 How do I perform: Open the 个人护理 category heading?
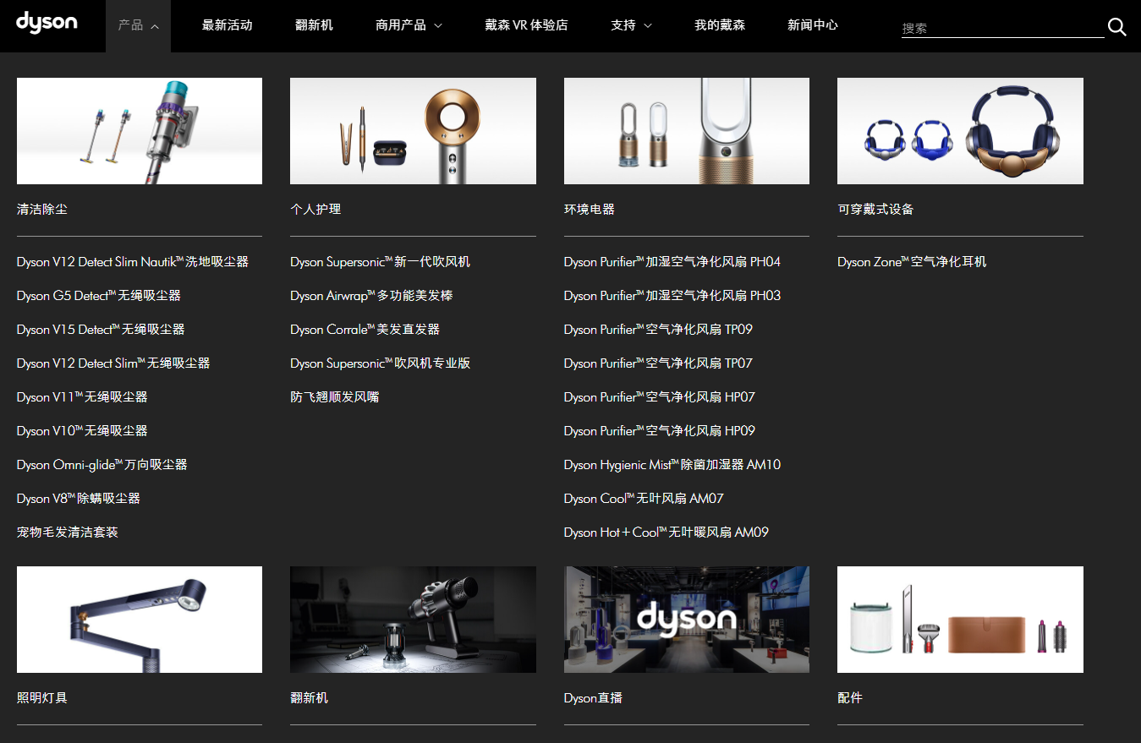315,209
